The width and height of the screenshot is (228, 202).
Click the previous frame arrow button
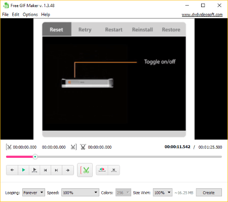click(12, 170)
